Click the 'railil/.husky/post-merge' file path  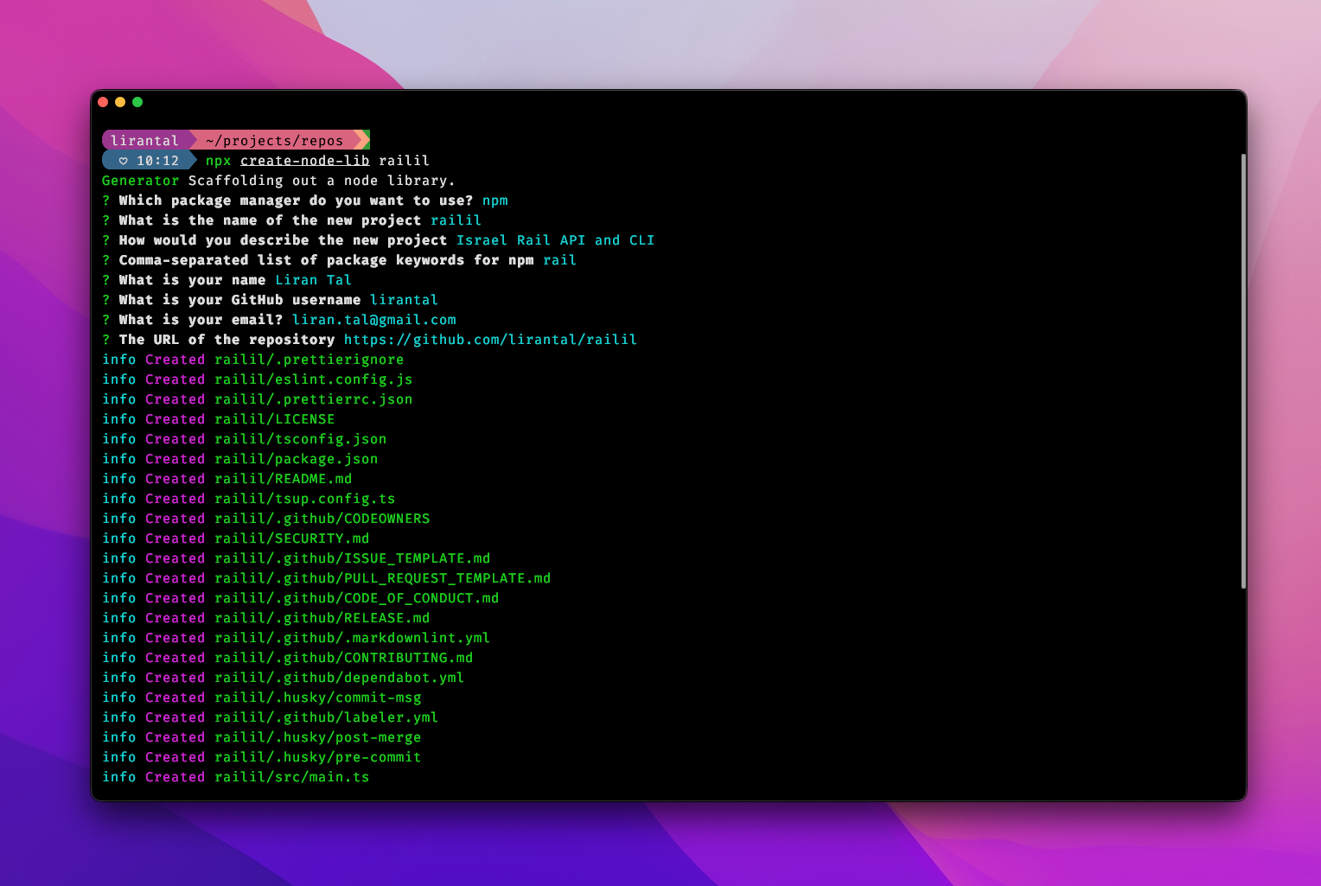tap(317, 737)
